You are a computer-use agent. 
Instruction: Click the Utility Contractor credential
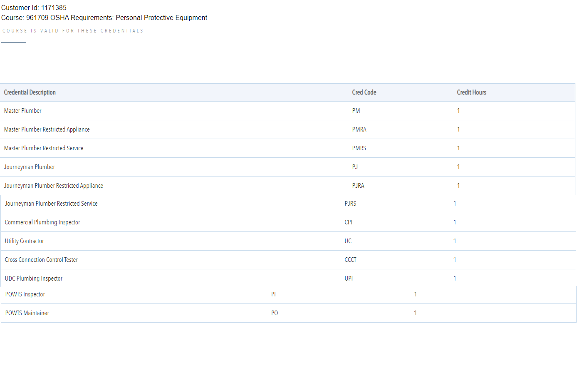coord(25,241)
